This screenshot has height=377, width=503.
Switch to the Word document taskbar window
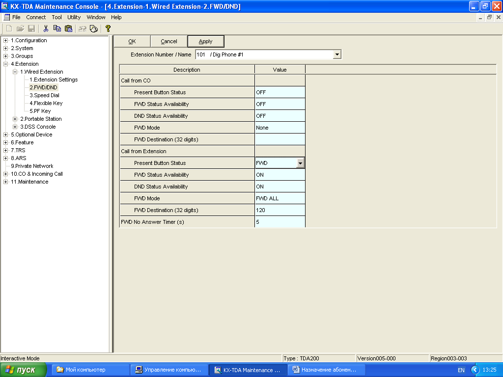pyautogui.click(x=326, y=370)
